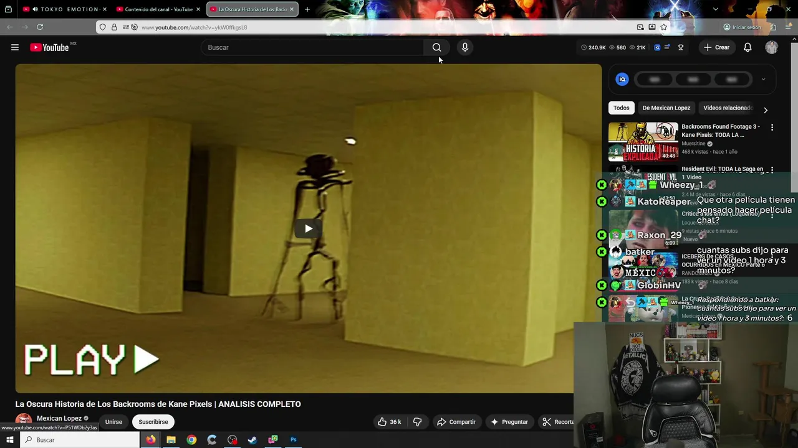Click the Suscribirse button
This screenshot has width=798, height=448.
(x=153, y=422)
